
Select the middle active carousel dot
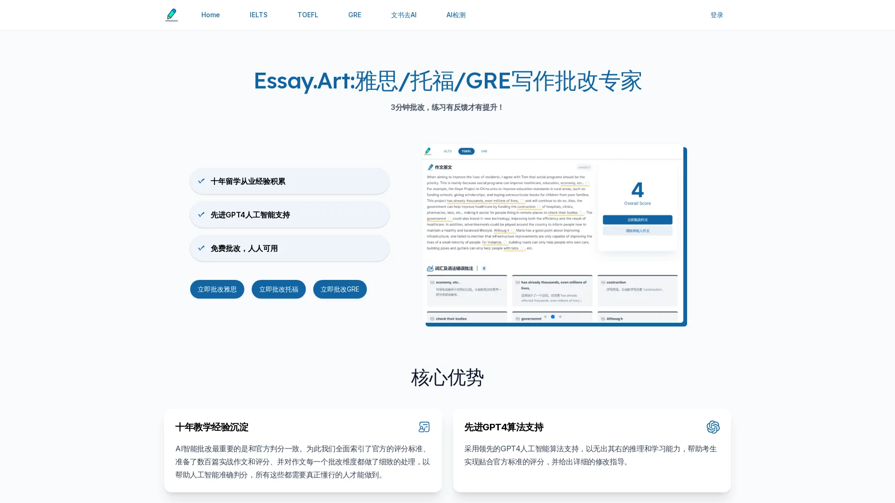pos(553,317)
